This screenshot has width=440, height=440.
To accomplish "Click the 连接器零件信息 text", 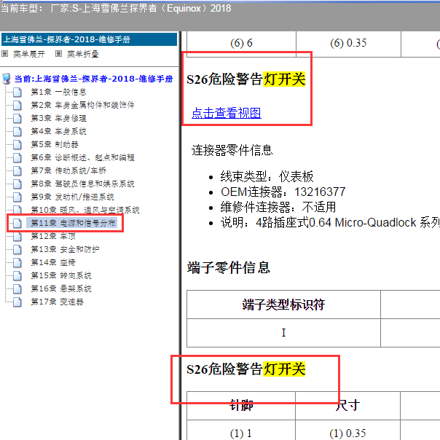I will 232,150.
